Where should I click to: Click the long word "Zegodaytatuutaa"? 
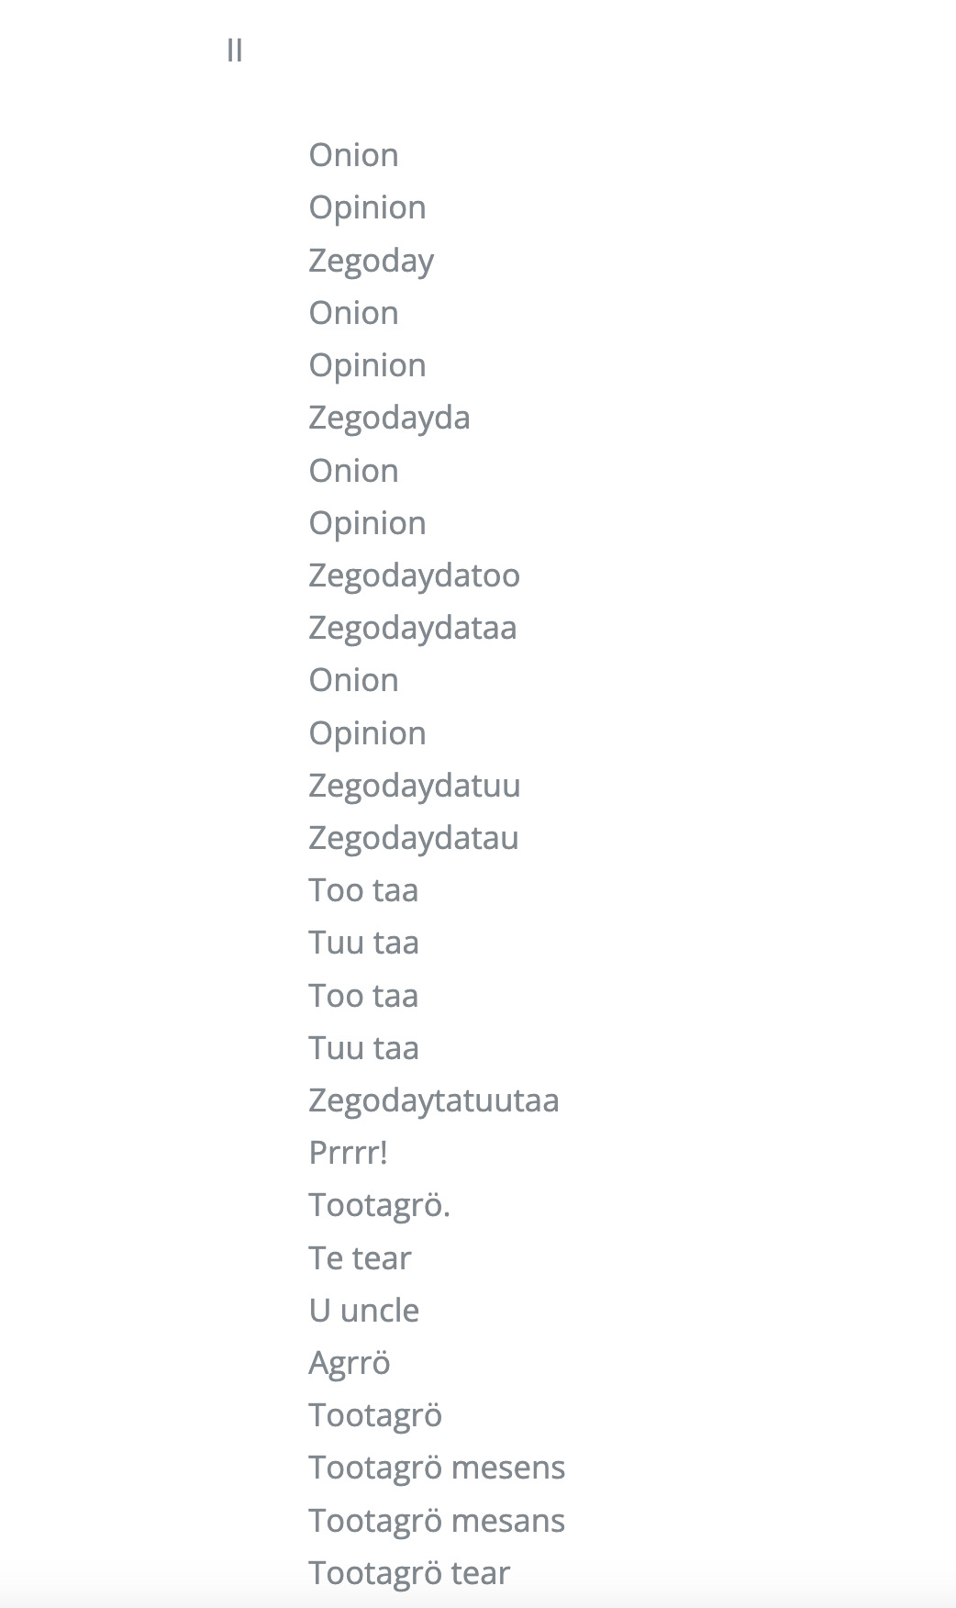coord(433,1101)
